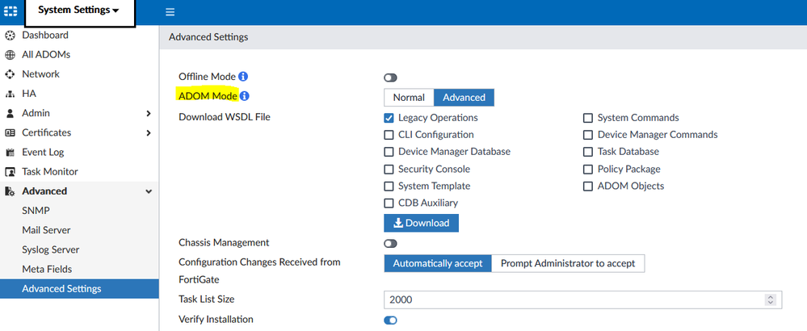Image resolution: width=807 pixels, height=331 pixels.
Task: Select the Mail Server menu item
Action: click(x=46, y=230)
